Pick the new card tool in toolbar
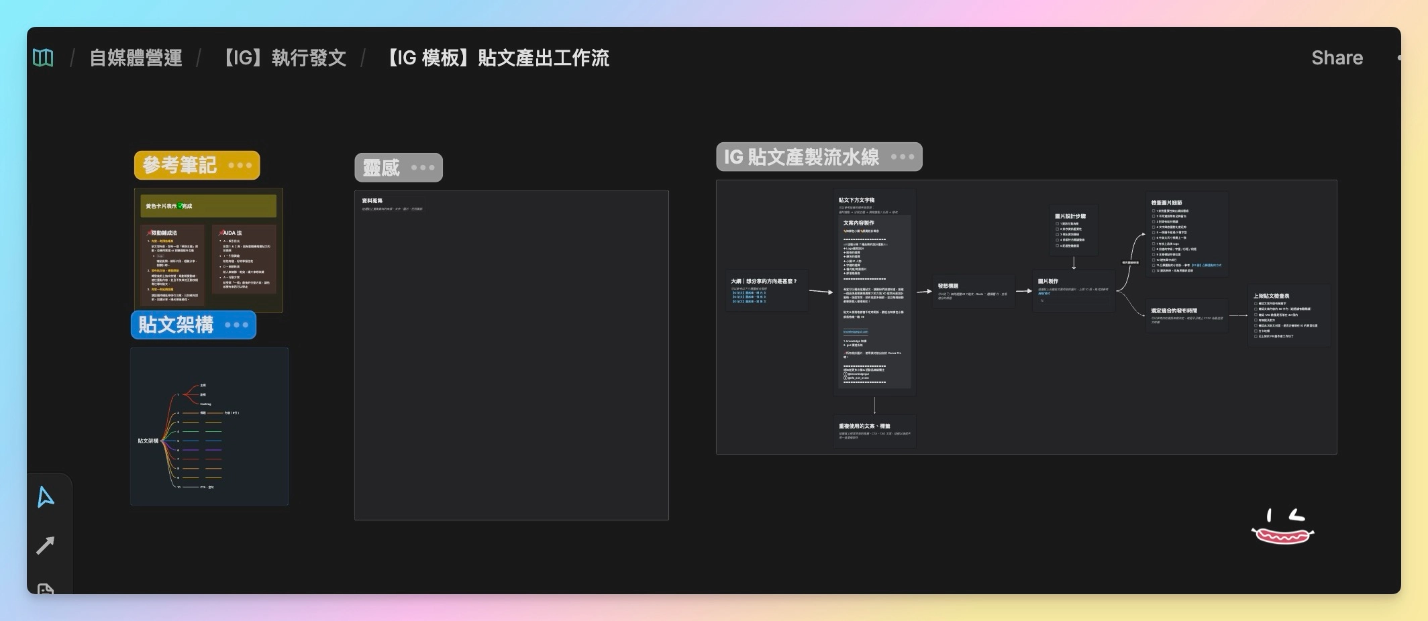 (x=45, y=588)
